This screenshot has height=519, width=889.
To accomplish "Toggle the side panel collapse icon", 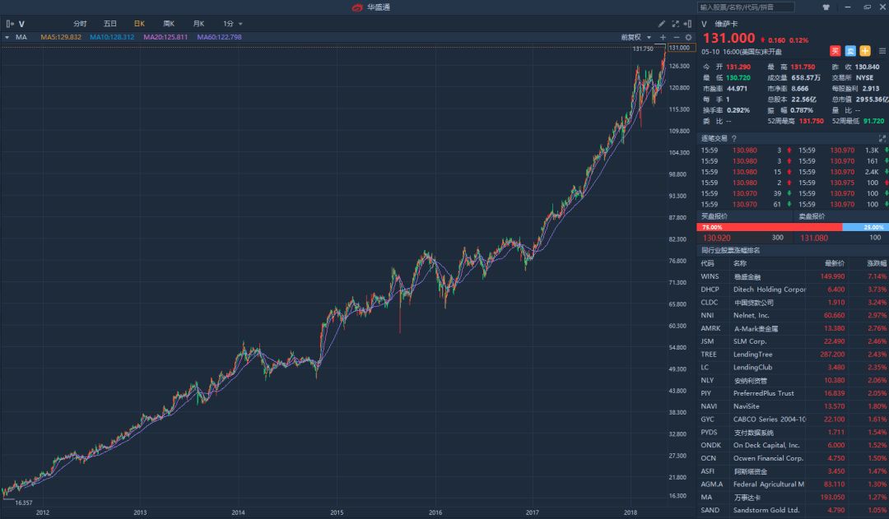I will click(690, 24).
